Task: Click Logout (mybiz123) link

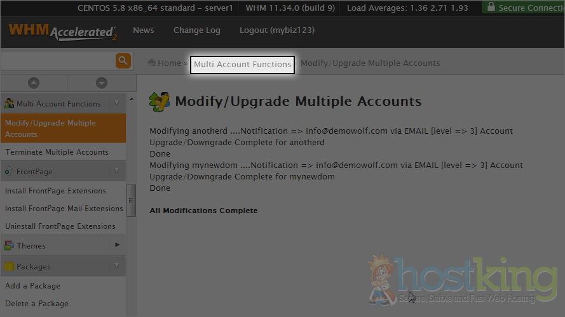Action: (x=276, y=30)
